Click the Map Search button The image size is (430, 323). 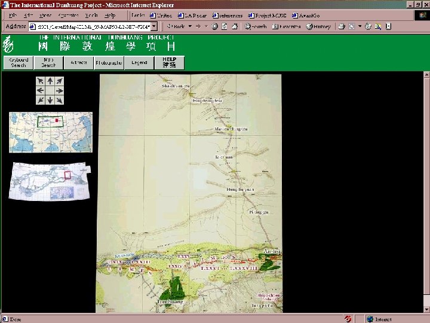[x=48, y=63]
